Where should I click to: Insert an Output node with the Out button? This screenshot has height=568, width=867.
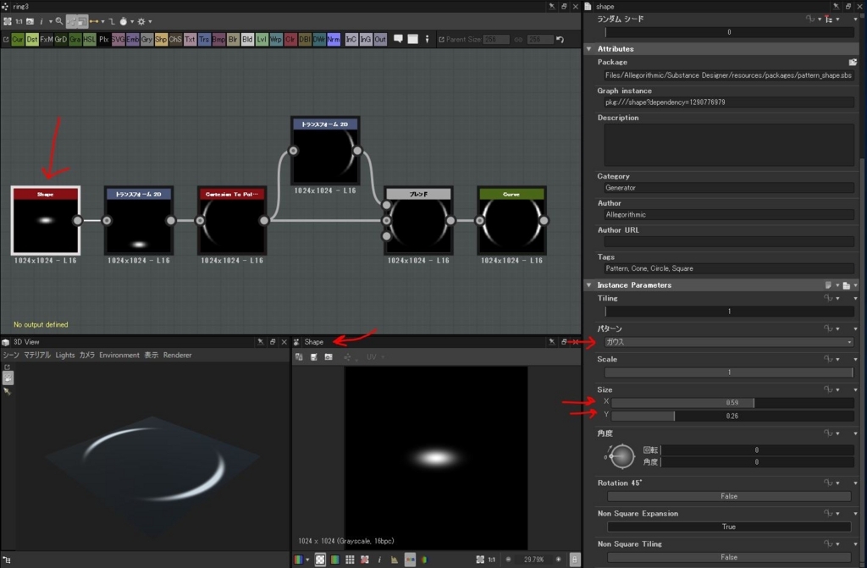[380, 39]
